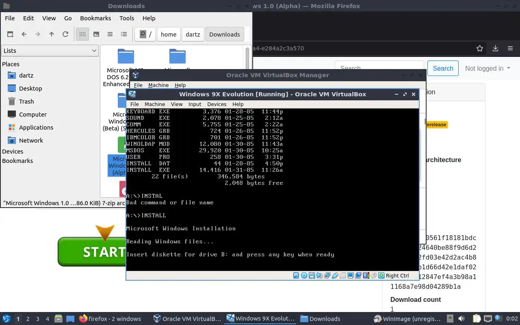Click VM audio status indicator
520x325 pixels.
point(319,275)
